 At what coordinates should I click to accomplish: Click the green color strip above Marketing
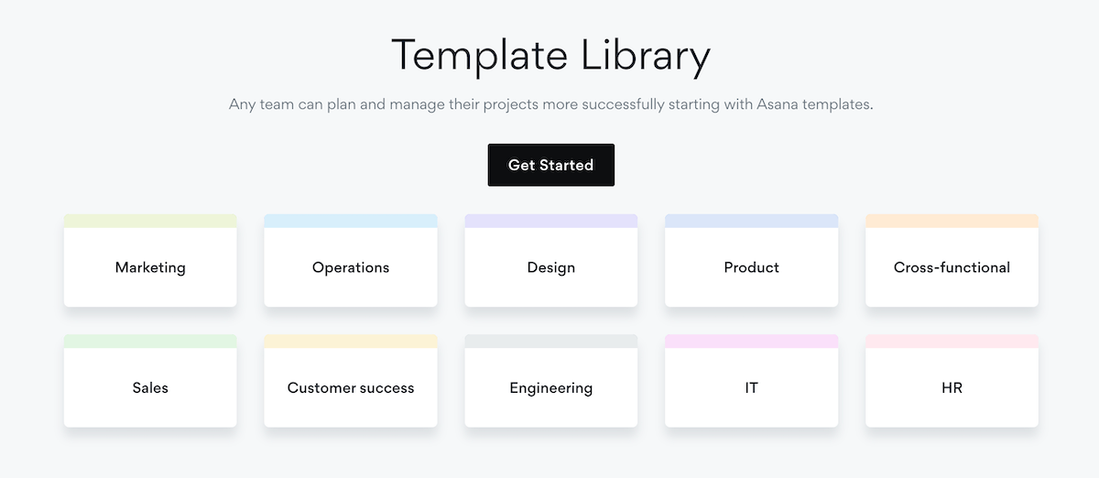[150, 221]
